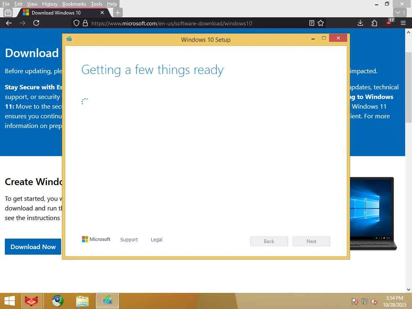Click the page scrollbar up arrow
This screenshot has height=309, width=412.
click(x=409, y=32)
